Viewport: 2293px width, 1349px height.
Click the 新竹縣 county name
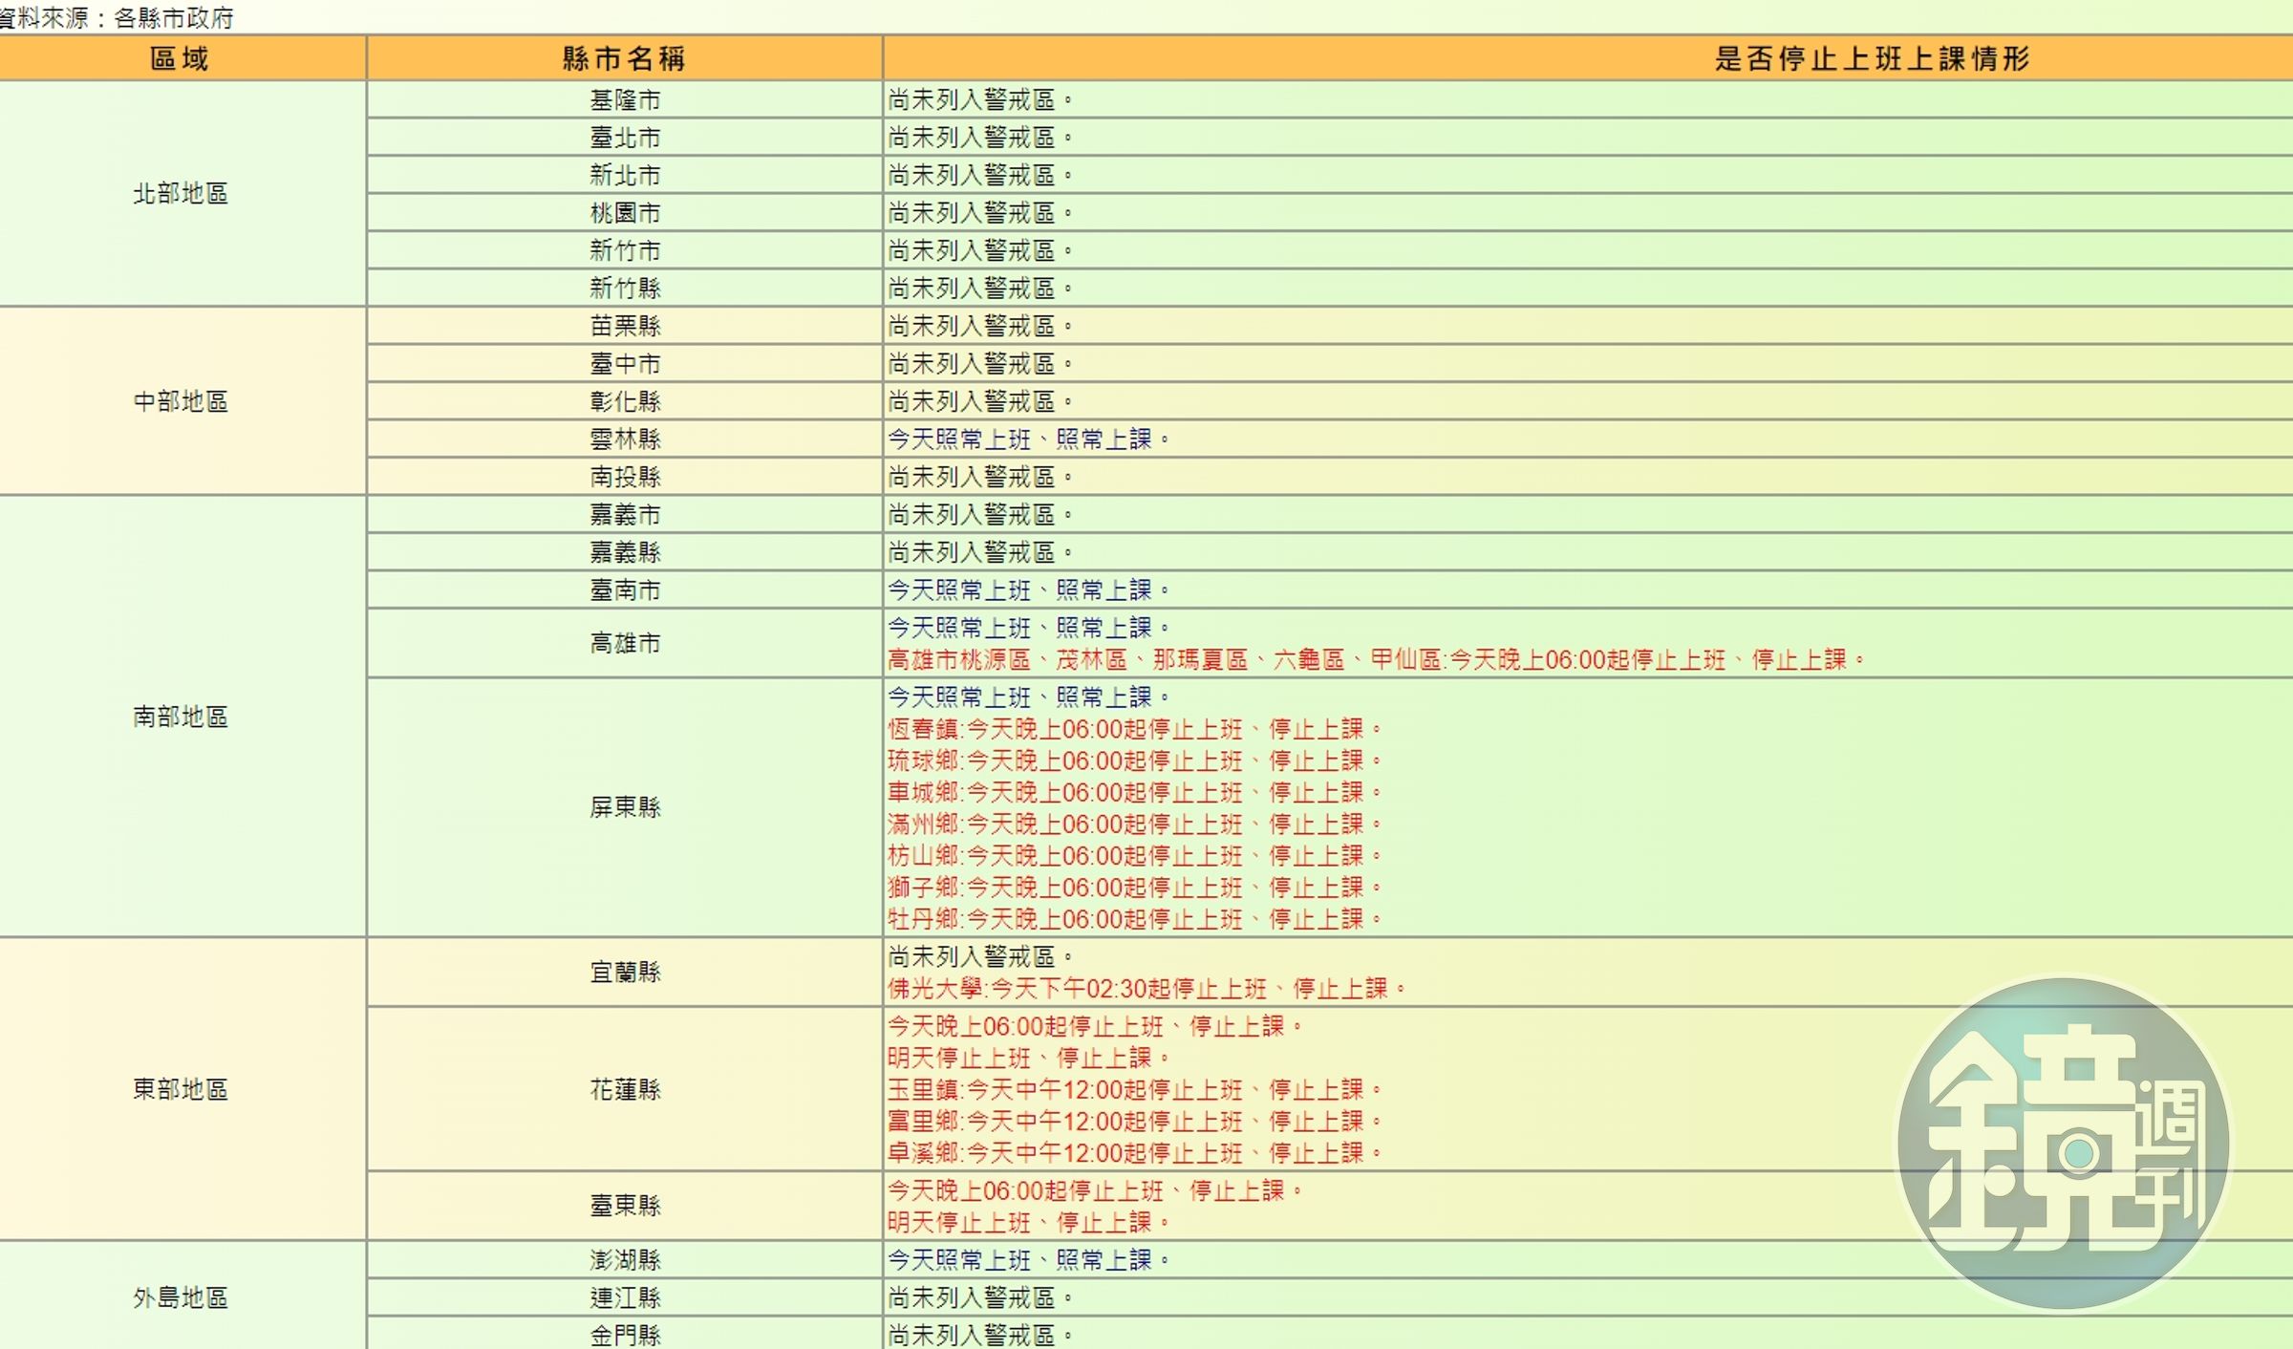click(x=625, y=288)
